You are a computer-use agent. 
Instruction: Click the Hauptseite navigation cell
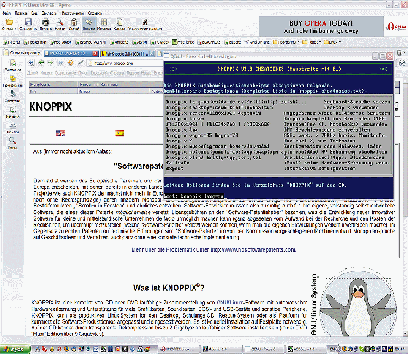pyautogui.click(x=53, y=84)
